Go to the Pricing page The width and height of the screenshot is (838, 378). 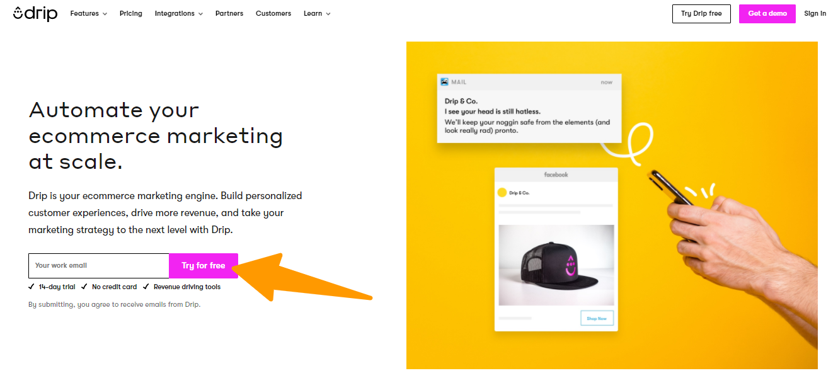131,13
